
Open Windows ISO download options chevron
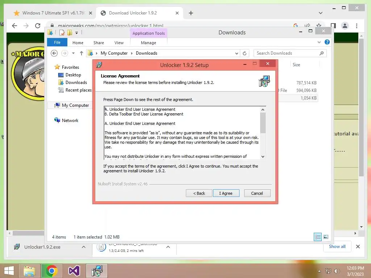168,247
